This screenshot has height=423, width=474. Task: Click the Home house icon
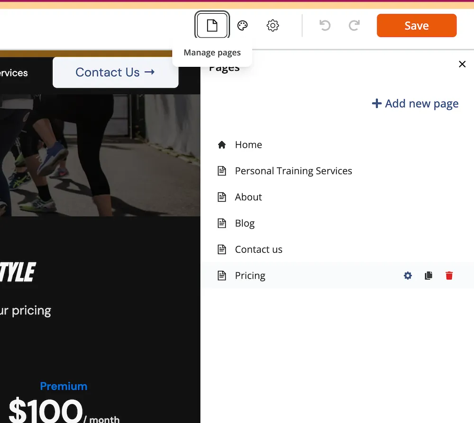tap(222, 145)
